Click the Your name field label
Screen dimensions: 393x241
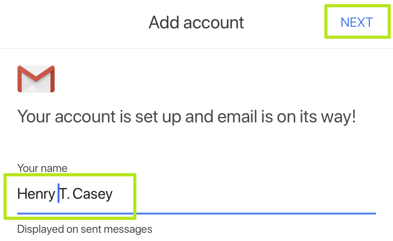click(x=42, y=168)
